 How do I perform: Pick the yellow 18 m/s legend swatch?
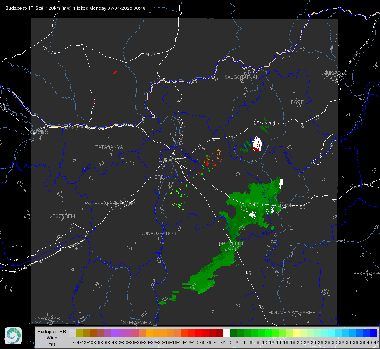296,333
